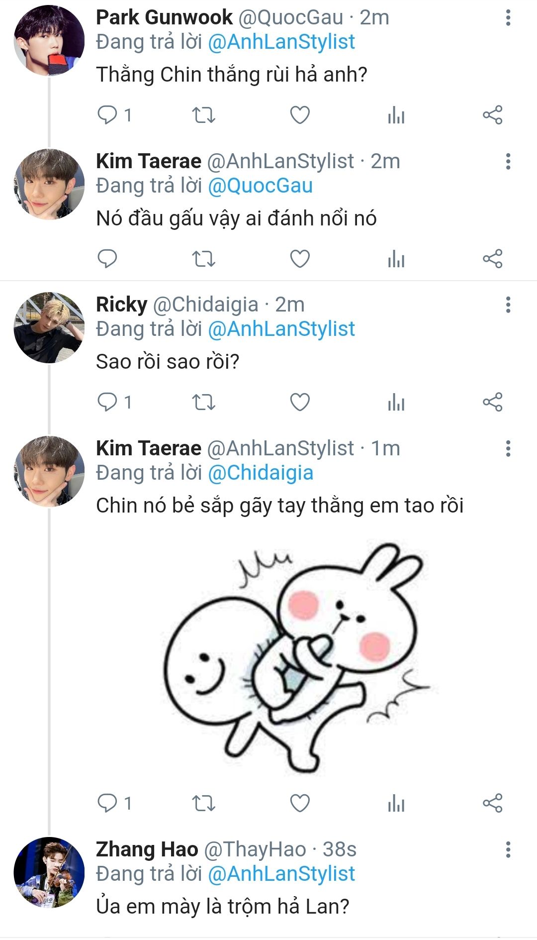The image size is (537, 940).
Task: Retweet Kim Taerae's reply to @QuocGau
Action: click(x=203, y=259)
